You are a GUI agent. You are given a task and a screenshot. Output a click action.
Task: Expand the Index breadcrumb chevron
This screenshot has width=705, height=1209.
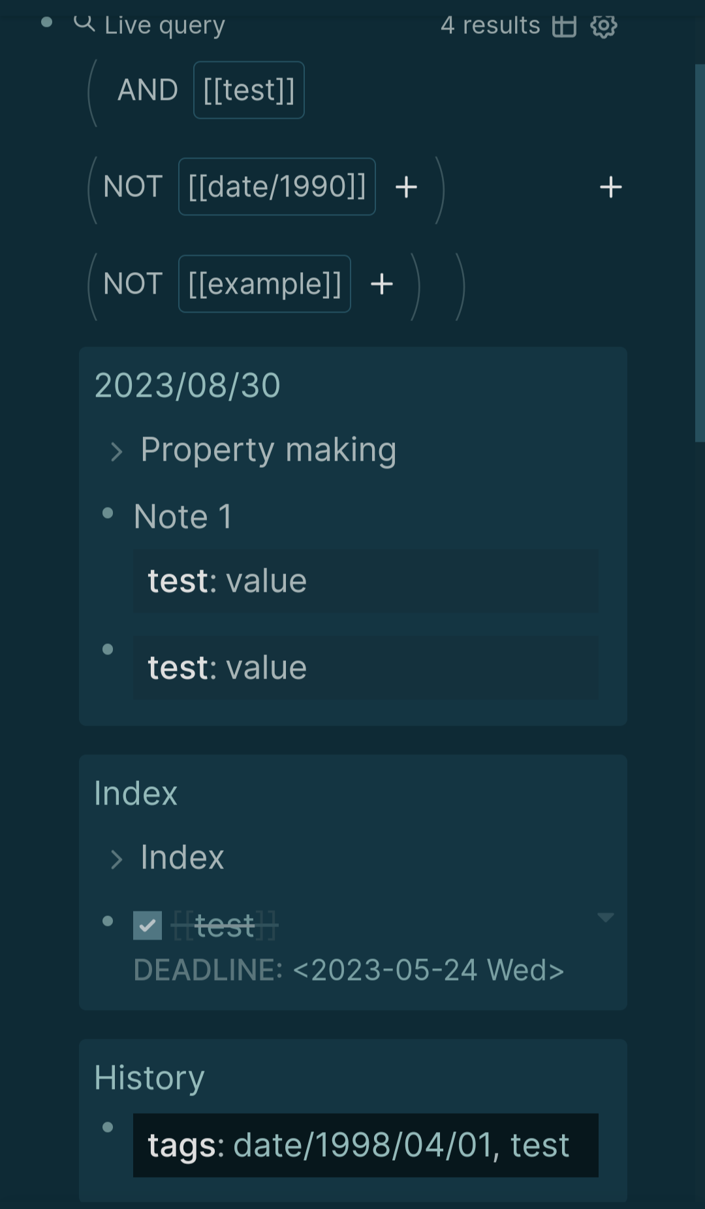tap(117, 859)
